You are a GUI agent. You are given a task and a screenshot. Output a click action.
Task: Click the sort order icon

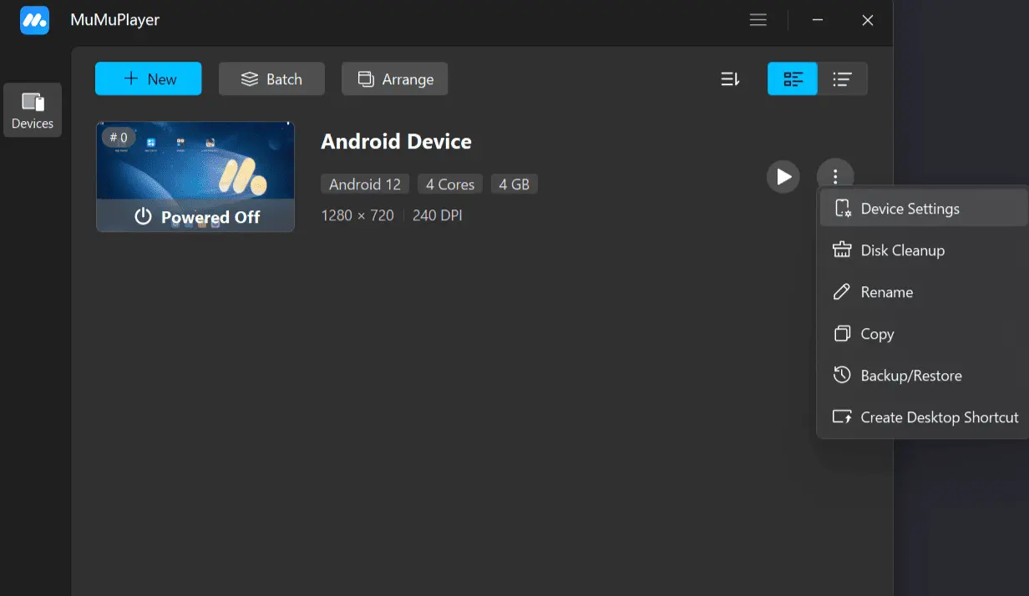(730, 79)
